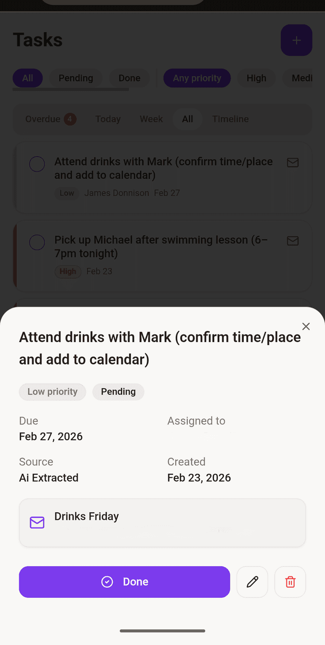This screenshot has width=325, height=645.
Task: Click the checkmark circle inside the Done button
Action: (107, 581)
